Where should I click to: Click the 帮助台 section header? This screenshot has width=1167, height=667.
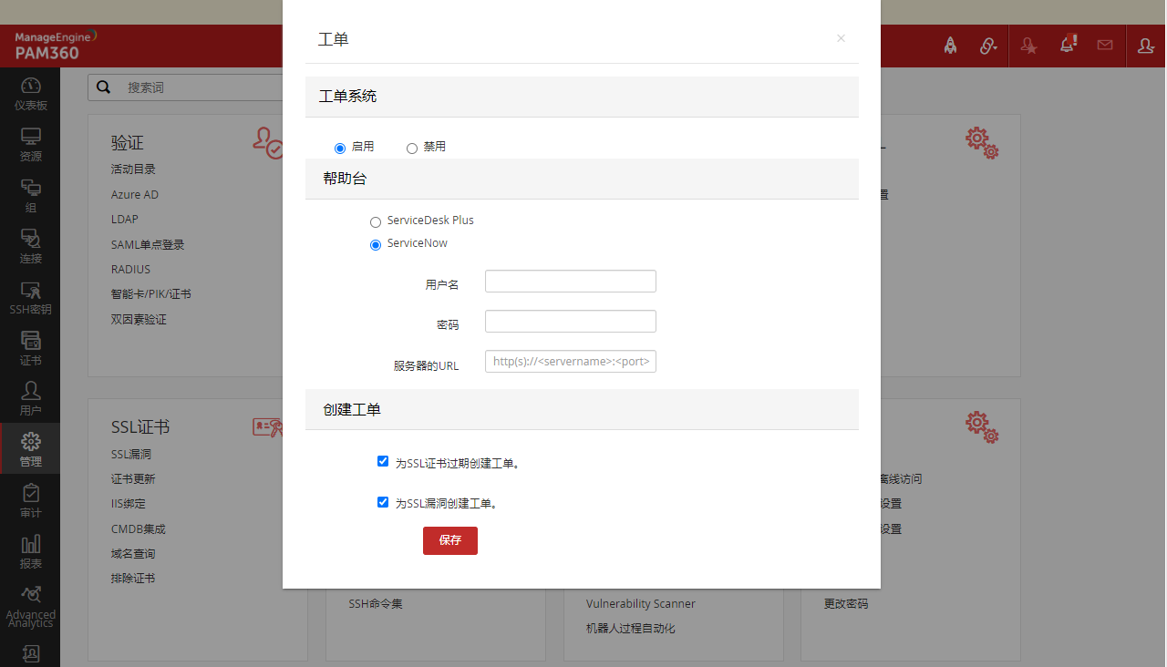[582, 179]
